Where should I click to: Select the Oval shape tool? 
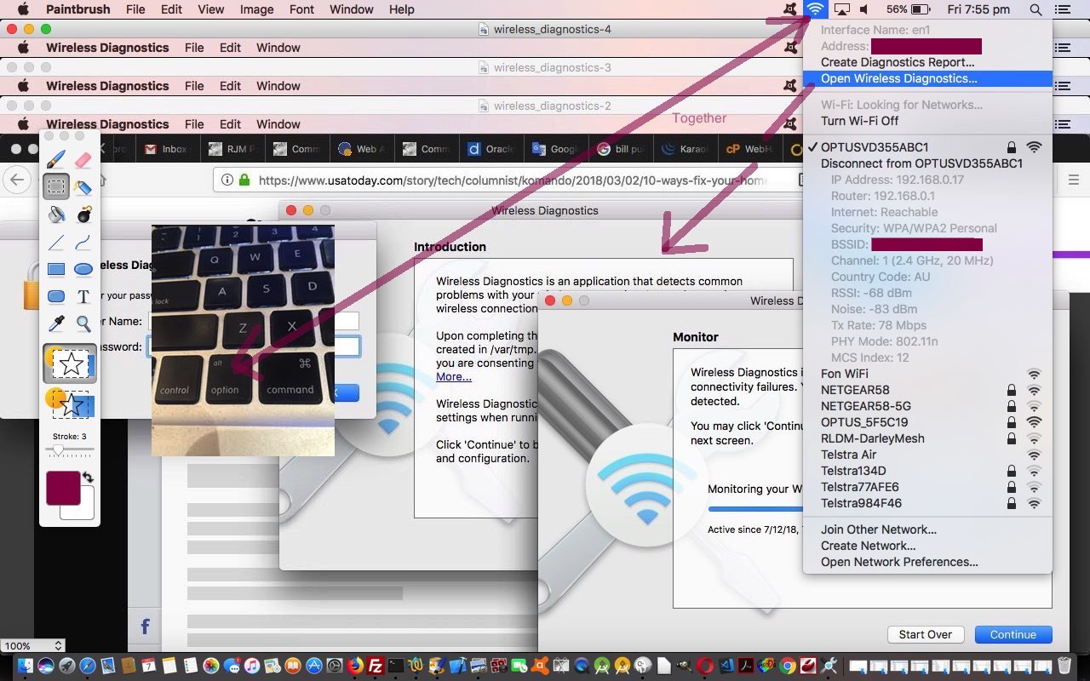[83, 270]
